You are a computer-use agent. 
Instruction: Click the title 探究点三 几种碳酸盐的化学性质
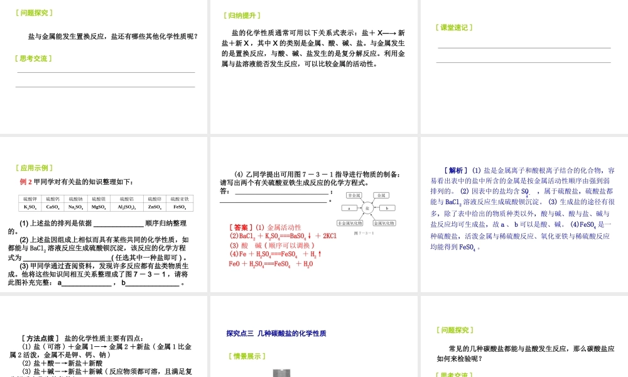[x=276, y=333]
